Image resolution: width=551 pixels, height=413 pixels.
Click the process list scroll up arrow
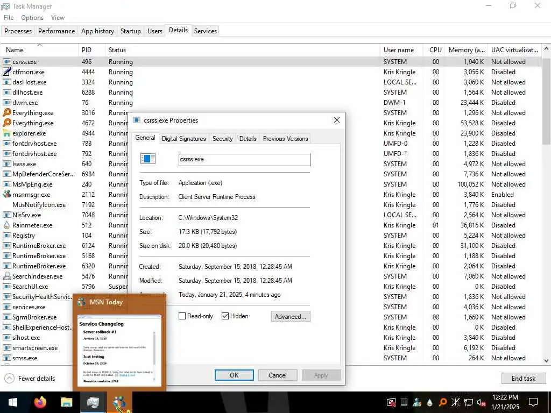(x=546, y=49)
